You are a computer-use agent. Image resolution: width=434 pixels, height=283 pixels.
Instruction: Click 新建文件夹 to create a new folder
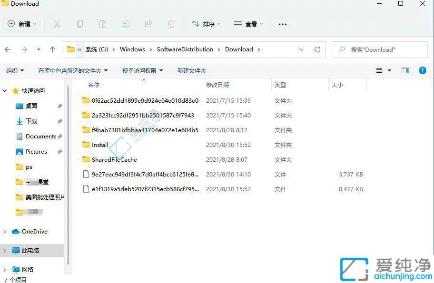pyautogui.click(x=192, y=70)
